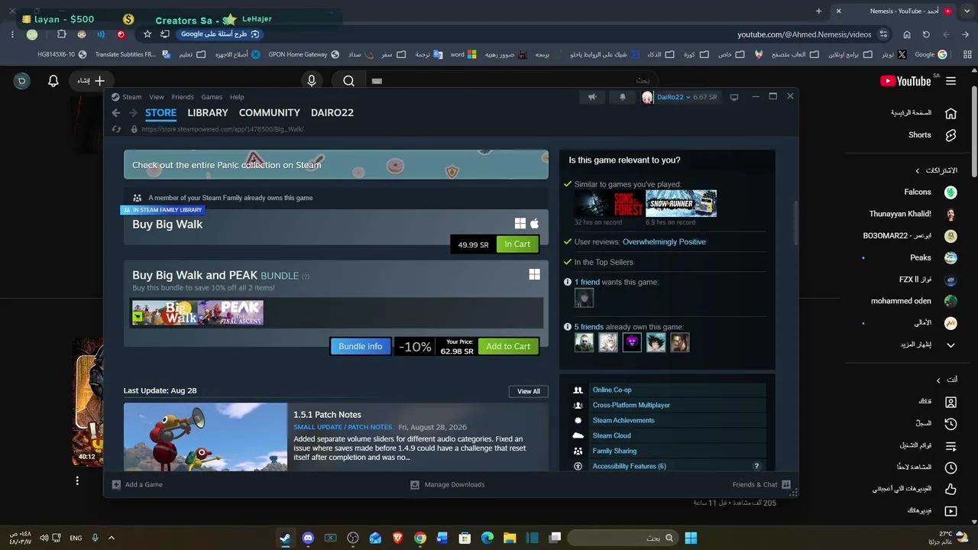Reload the Steam store page
978x550 pixels.
point(116,129)
